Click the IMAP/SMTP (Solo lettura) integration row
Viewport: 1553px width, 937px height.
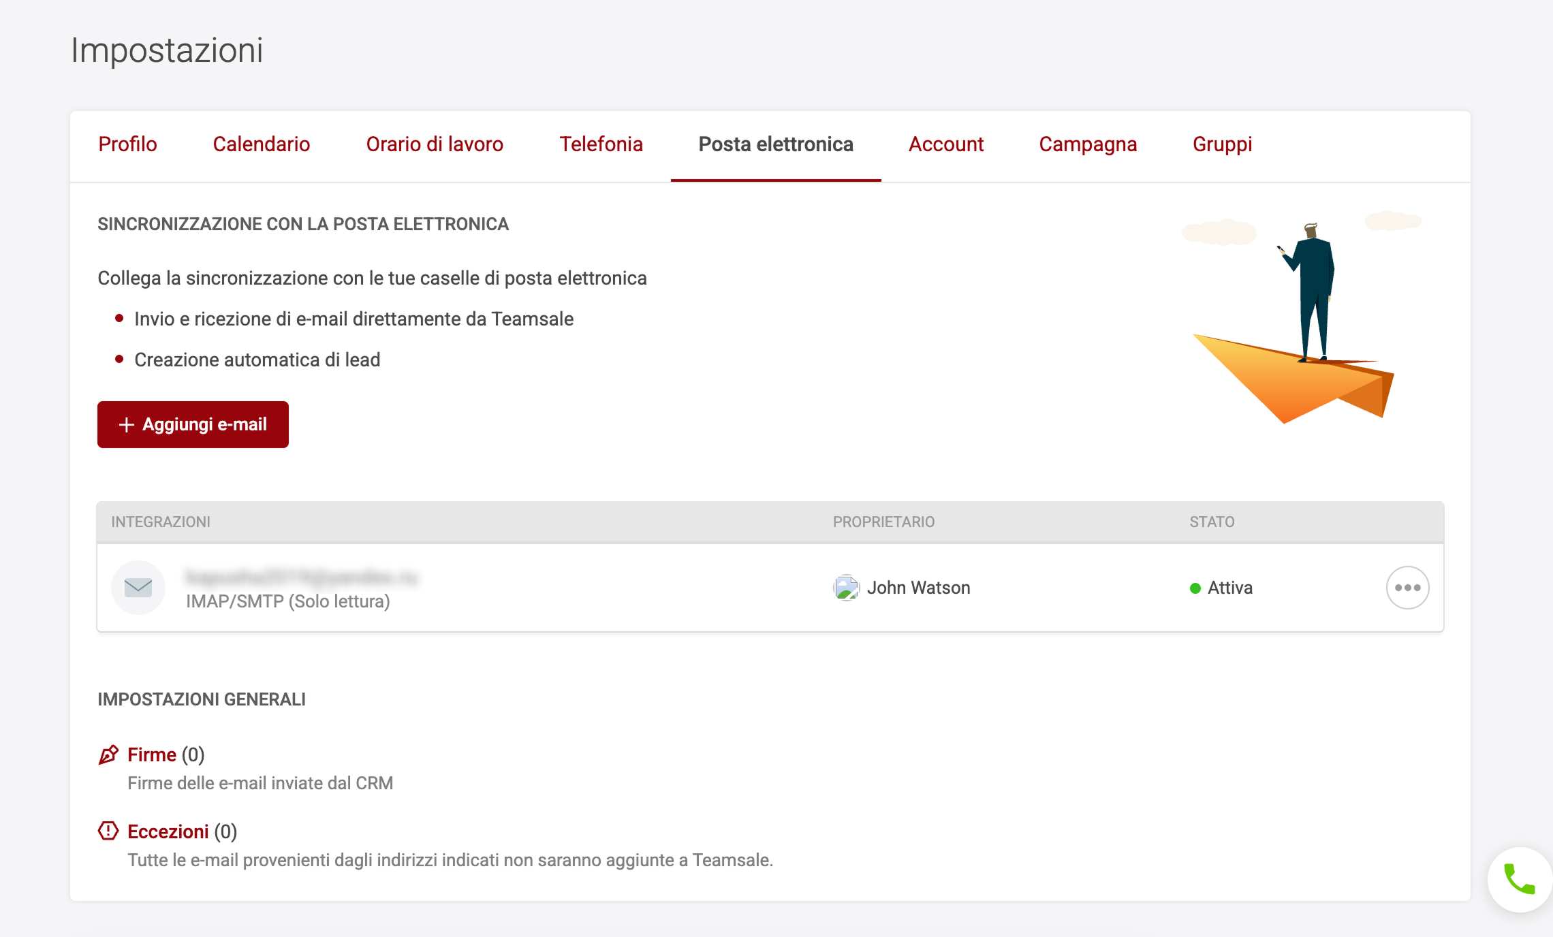[x=287, y=601]
